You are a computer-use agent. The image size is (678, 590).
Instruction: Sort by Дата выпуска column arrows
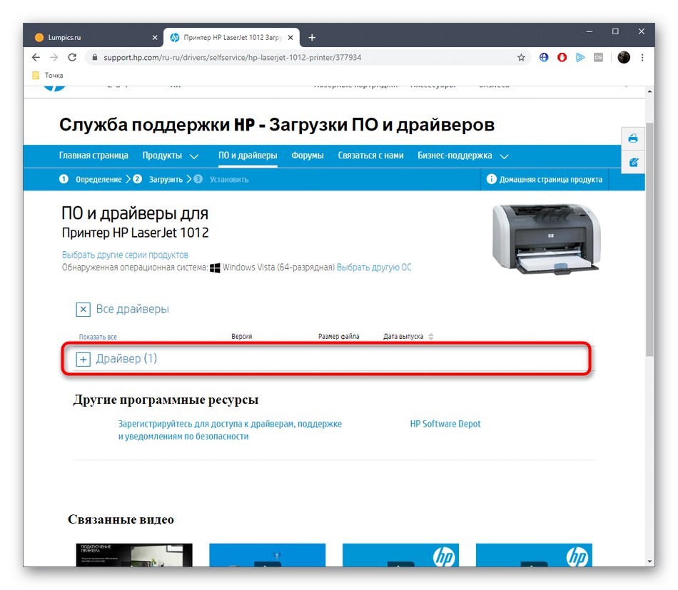pyautogui.click(x=432, y=335)
